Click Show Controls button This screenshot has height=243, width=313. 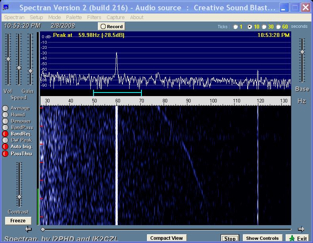(x=262, y=238)
